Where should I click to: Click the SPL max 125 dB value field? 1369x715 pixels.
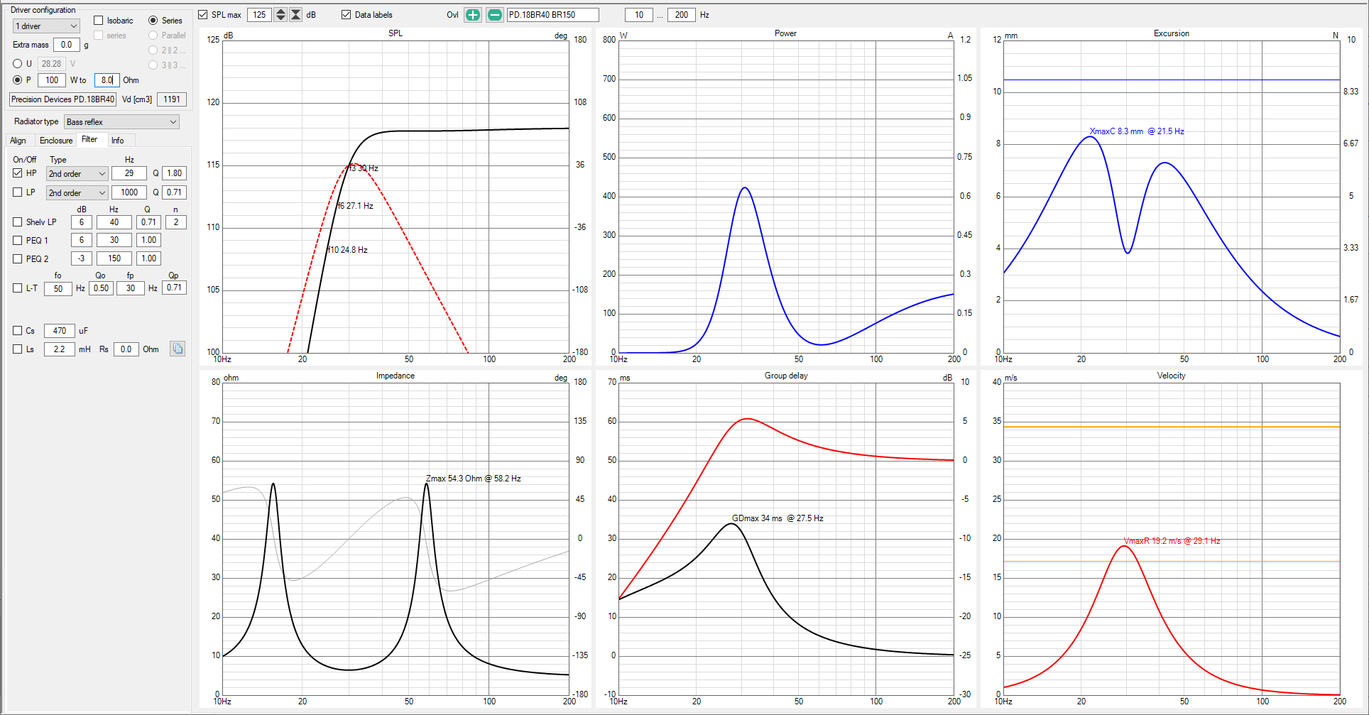point(260,15)
